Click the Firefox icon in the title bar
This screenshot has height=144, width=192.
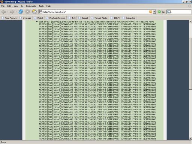(x=2, y=1)
